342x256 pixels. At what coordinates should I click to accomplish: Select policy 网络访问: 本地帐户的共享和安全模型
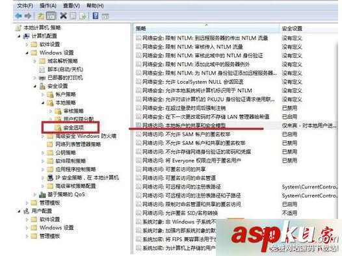tap(184, 125)
